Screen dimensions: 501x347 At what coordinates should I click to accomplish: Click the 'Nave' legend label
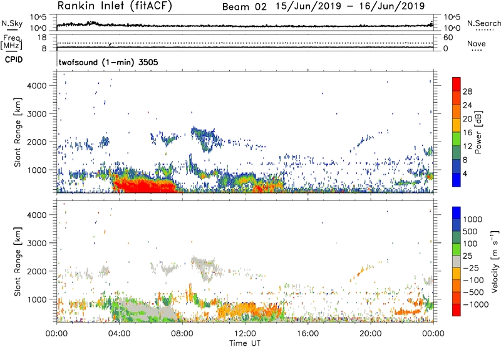coord(477,43)
